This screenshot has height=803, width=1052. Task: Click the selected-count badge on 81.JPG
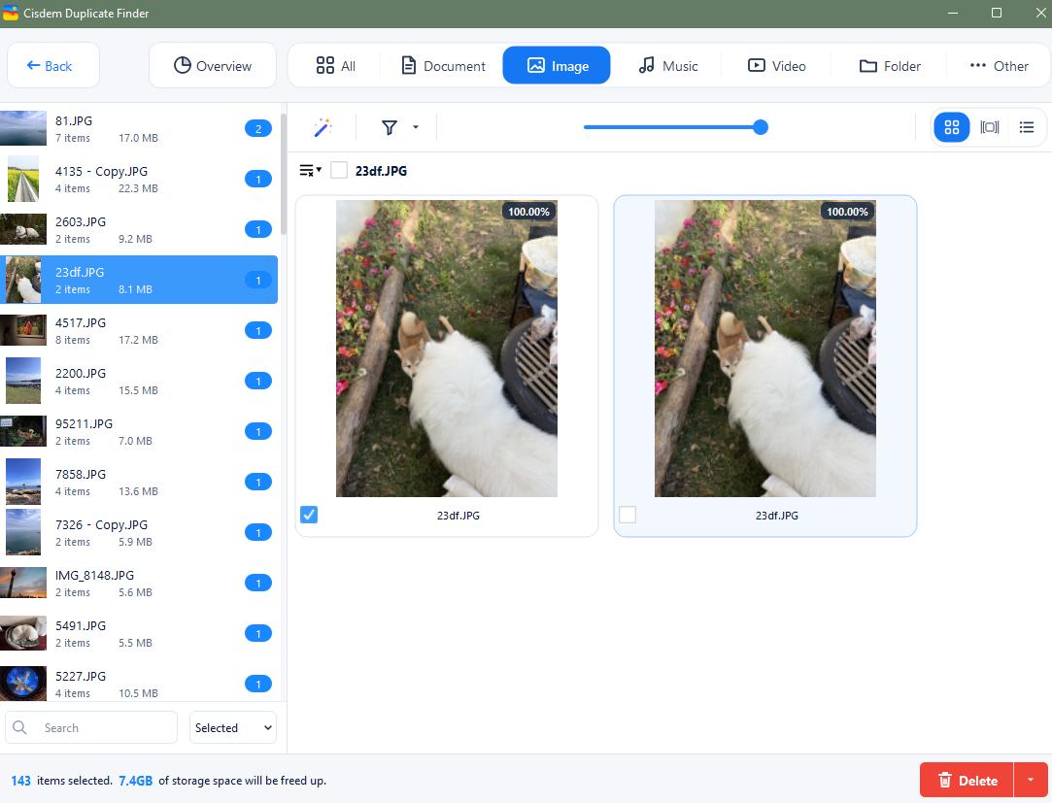pos(258,128)
